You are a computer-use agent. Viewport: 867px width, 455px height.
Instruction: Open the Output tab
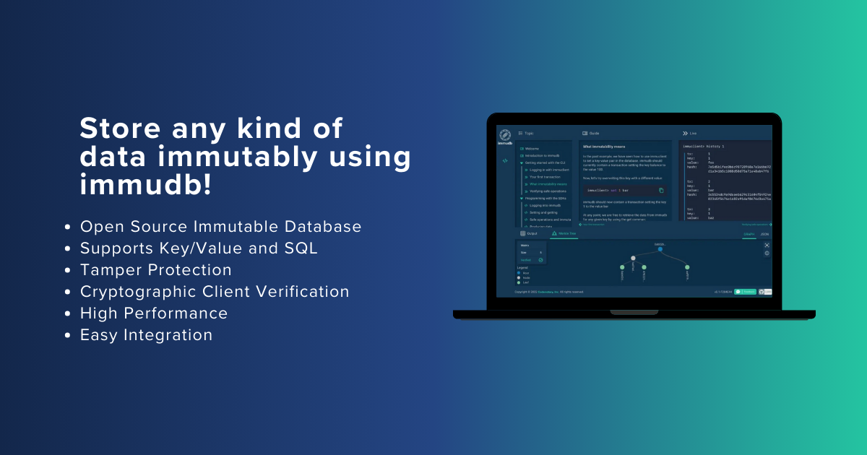(529, 234)
